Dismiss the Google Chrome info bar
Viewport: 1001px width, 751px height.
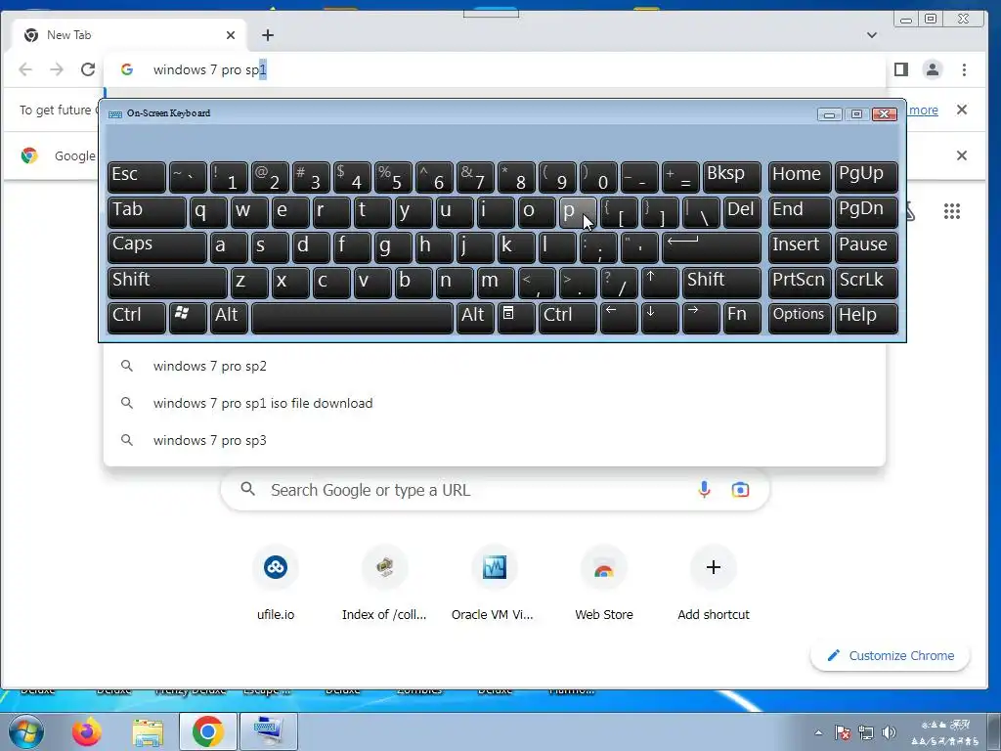[962, 155]
